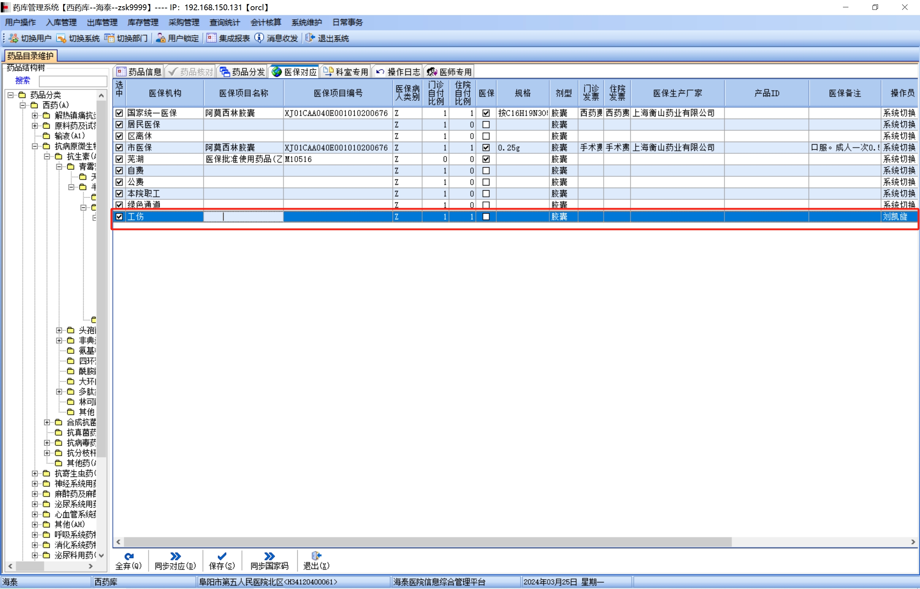
Task: Click the 退出系统 toolbar icon
Action: (x=310, y=38)
